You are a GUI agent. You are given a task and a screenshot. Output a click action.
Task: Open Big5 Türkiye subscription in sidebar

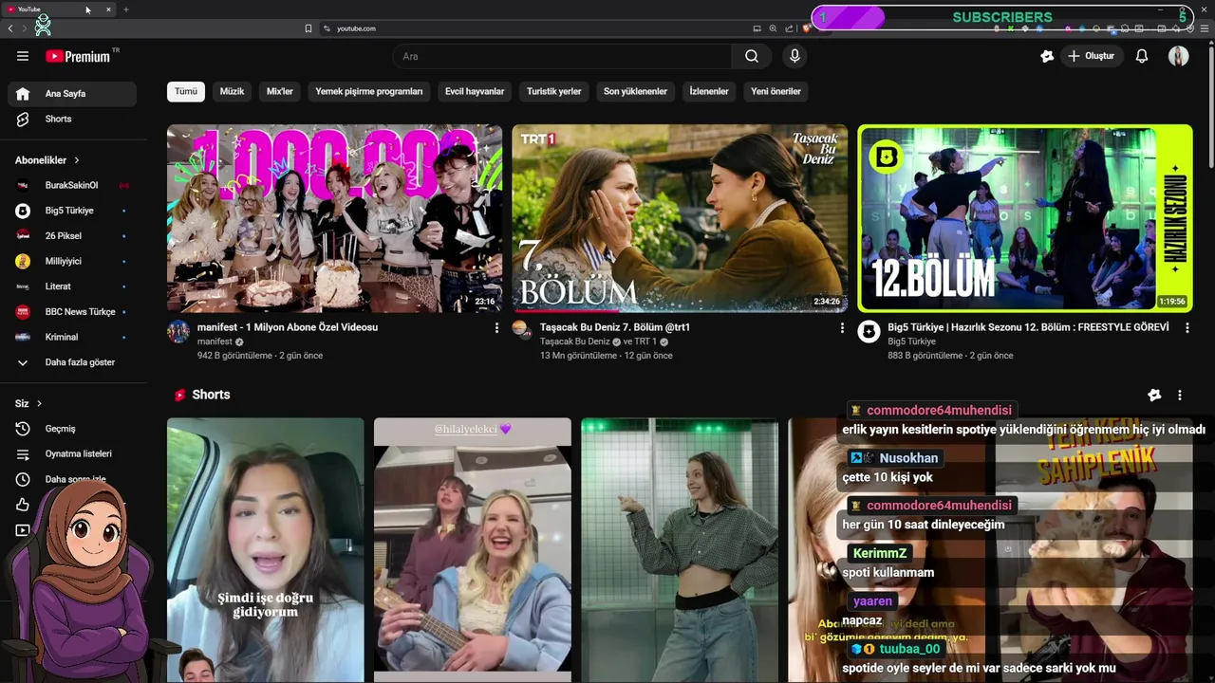click(72, 211)
